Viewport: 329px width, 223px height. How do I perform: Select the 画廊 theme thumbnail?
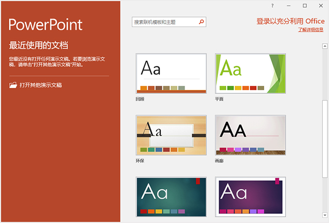250,135
